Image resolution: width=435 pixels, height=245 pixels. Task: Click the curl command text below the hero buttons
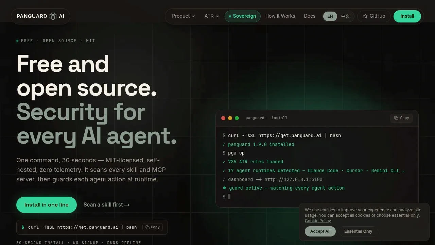[x=83, y=227]
